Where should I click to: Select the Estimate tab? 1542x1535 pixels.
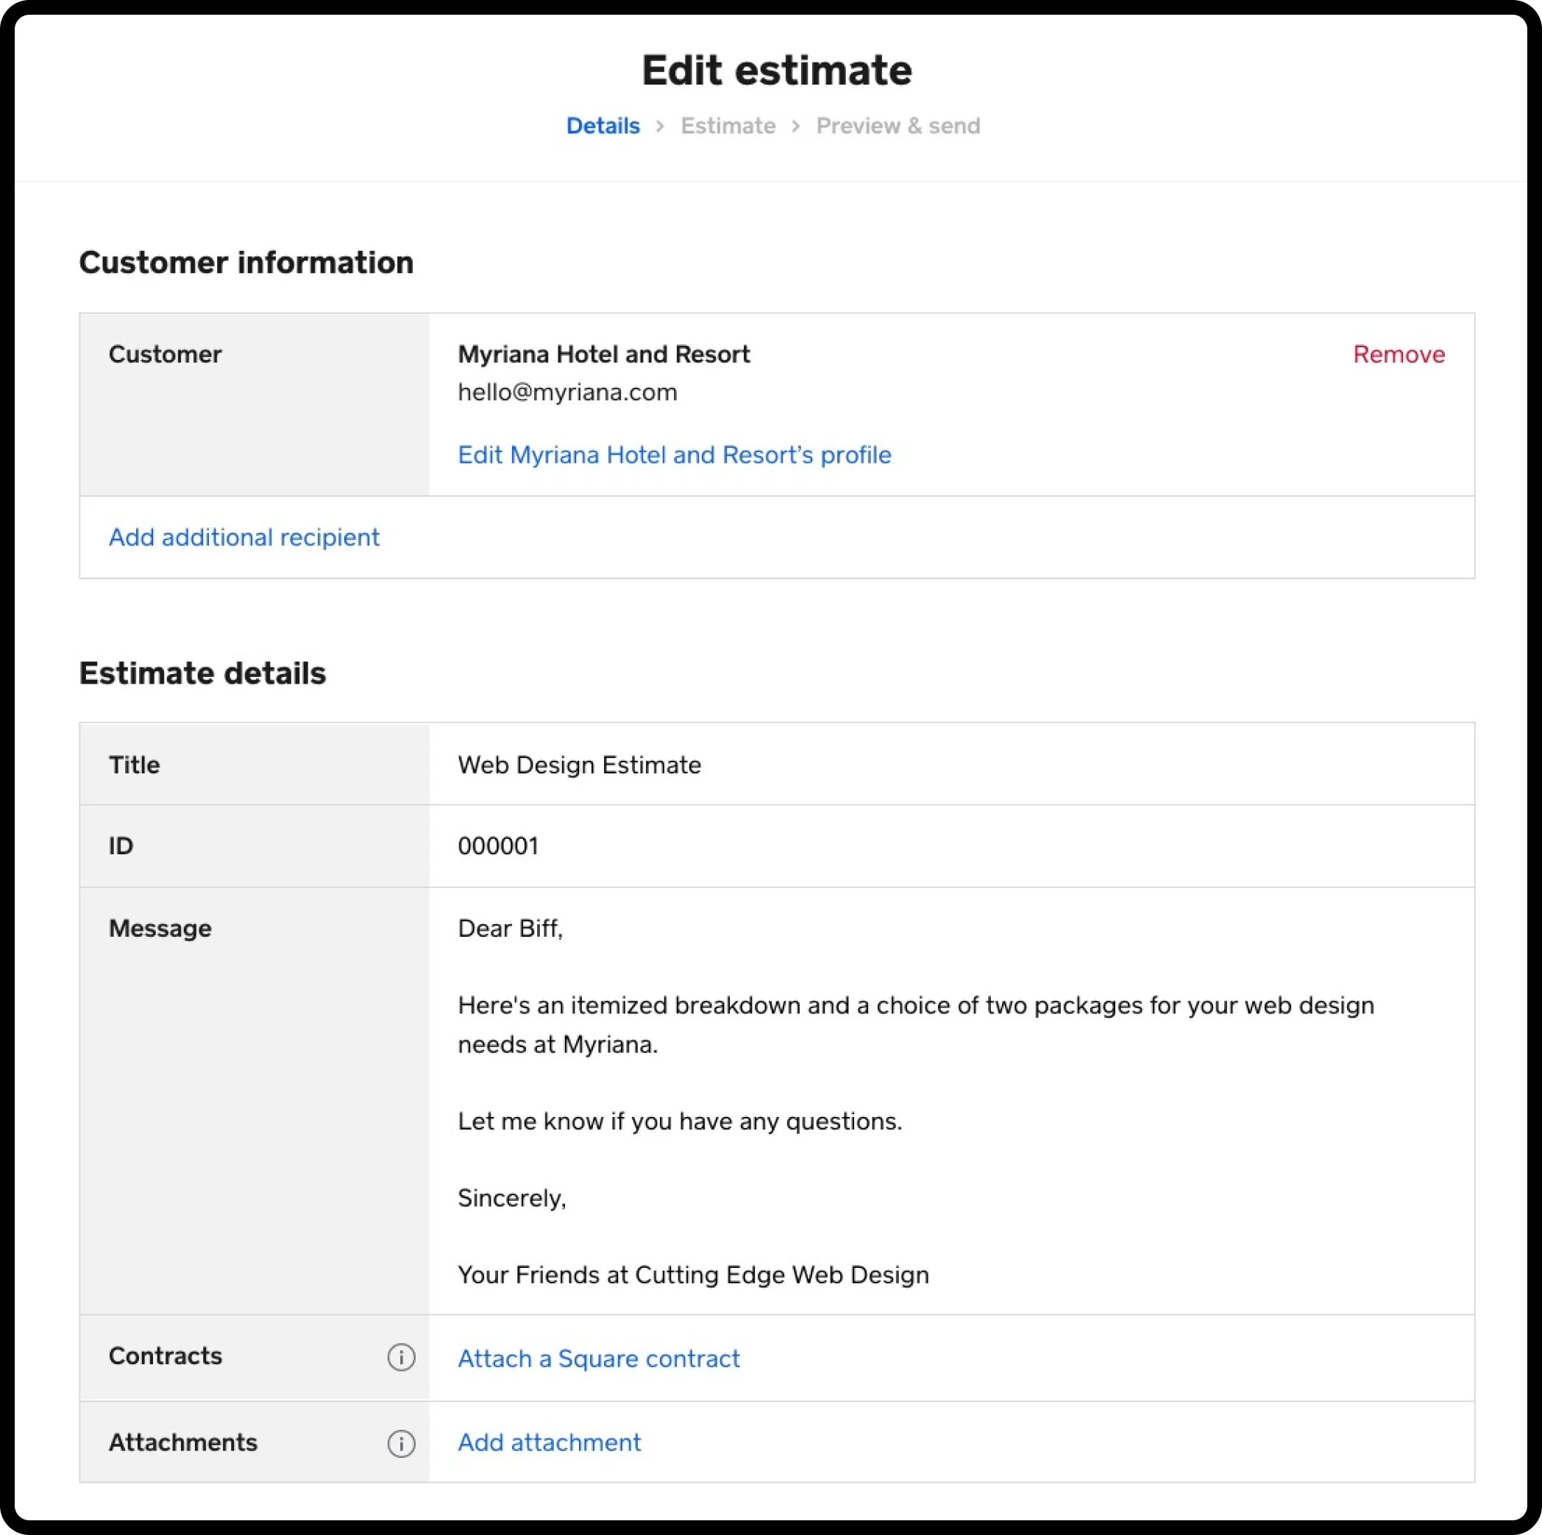[725, 125]
